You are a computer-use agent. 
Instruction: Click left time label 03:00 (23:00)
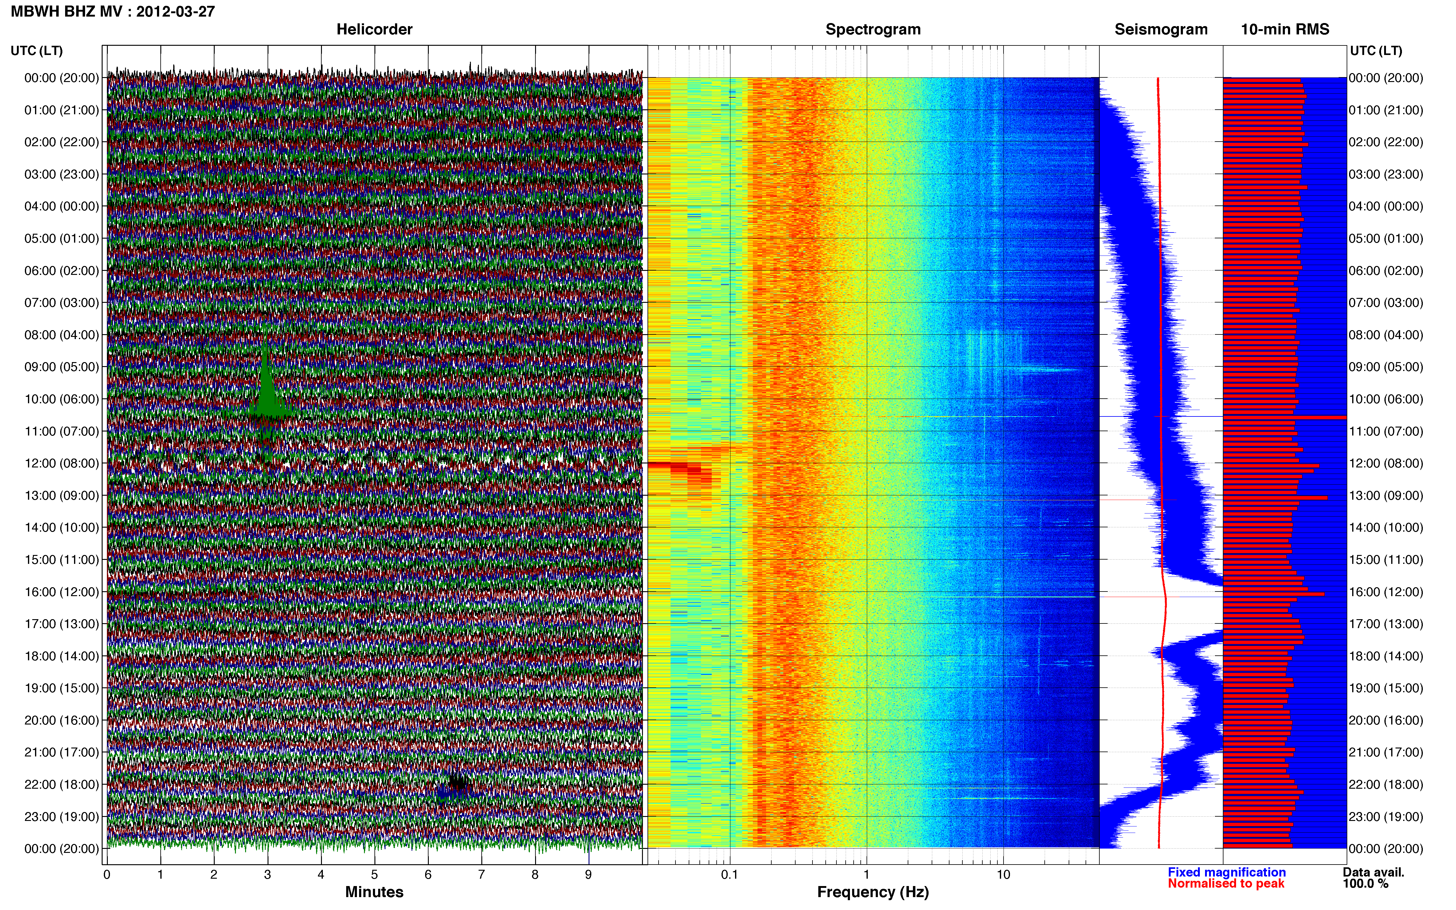(61, 174)
